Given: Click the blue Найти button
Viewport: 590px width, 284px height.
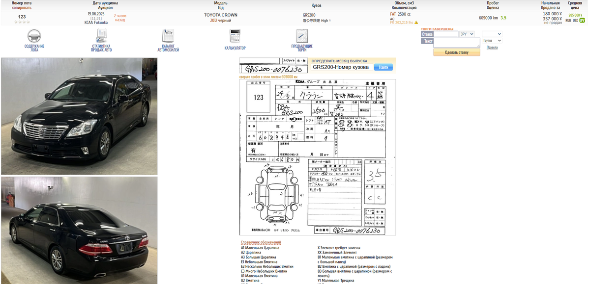Looking at the screenshot, I should [x=383, y=67].
